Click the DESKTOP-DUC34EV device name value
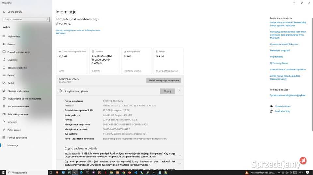Viewport: 313px width, 175px height. tap(113, 101)
